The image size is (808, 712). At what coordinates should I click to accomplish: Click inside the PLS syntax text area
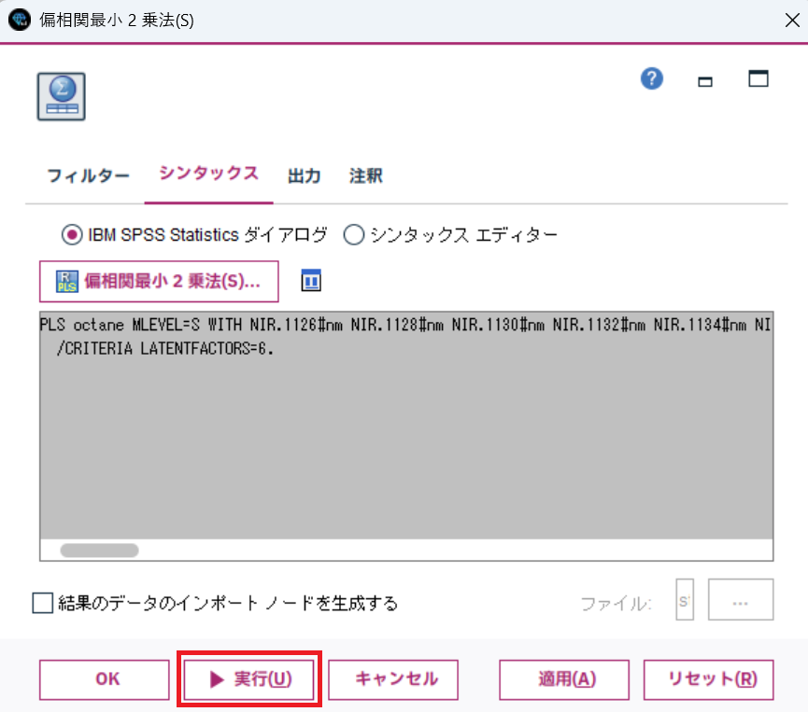coord(406,426)
